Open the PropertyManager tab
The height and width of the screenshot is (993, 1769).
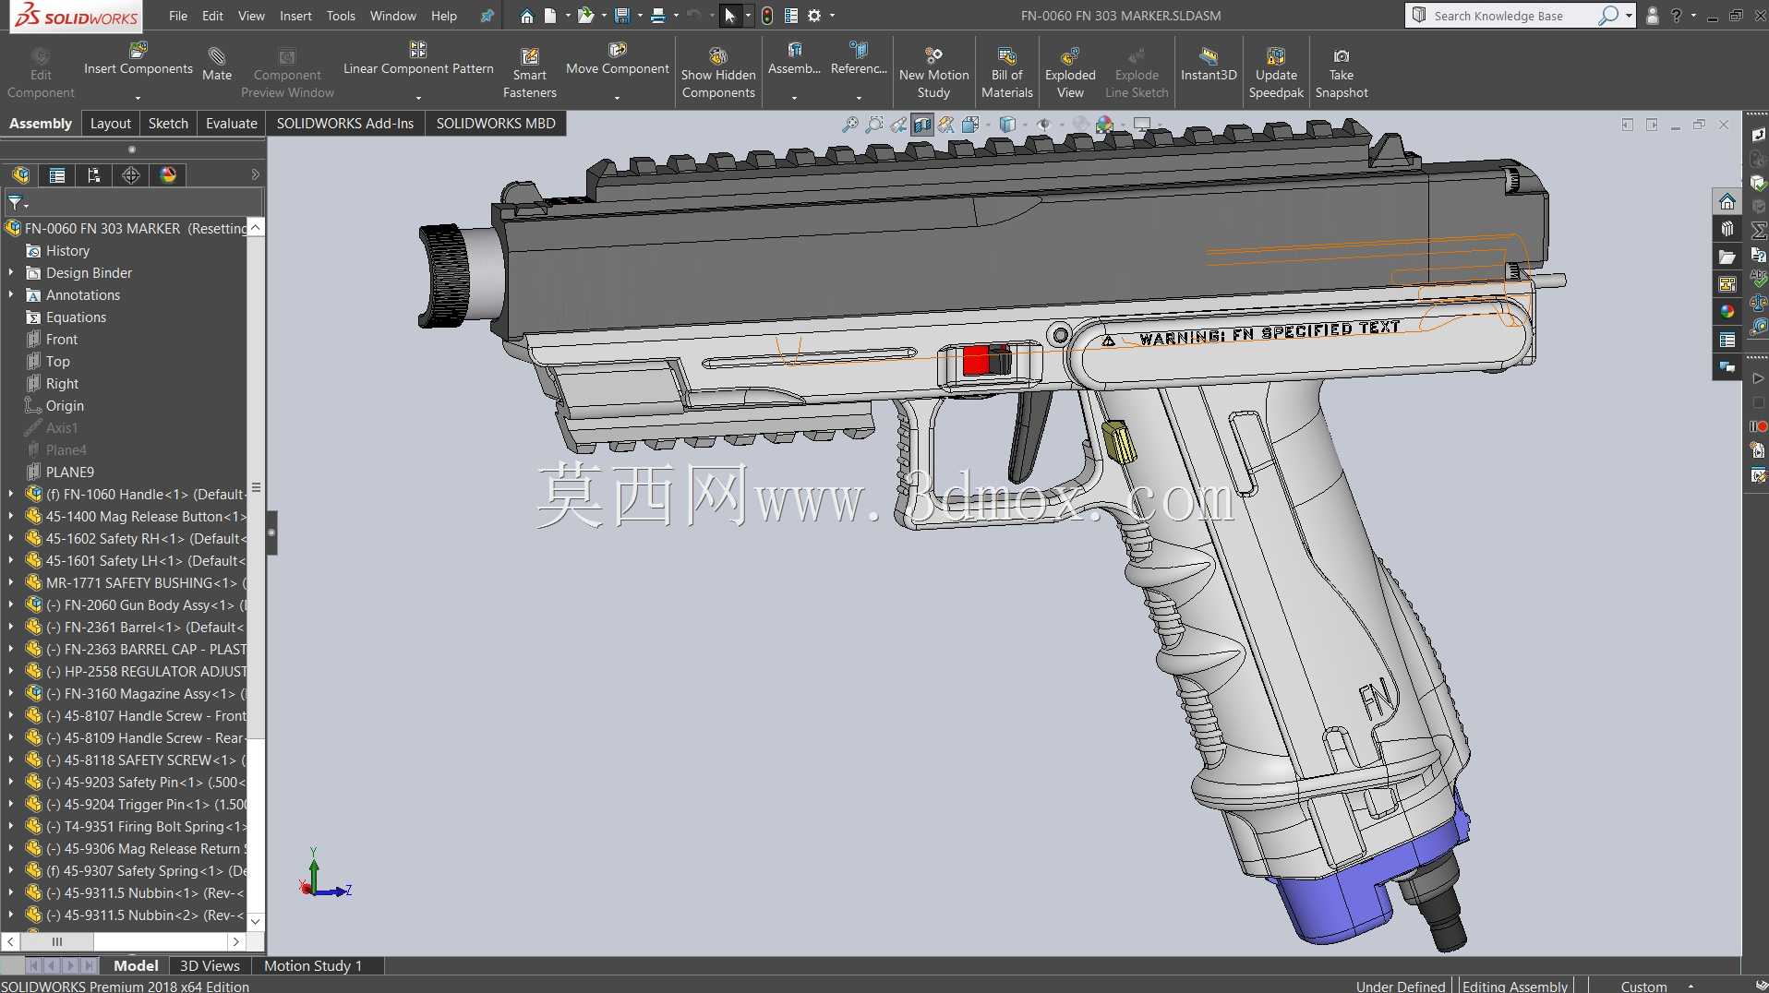[x=57, y=175]
